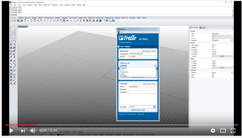This screenshot has height=138, width=242.
Task: Toggle the Knot osnap checkbox
Action: click(x=59, y=132)
